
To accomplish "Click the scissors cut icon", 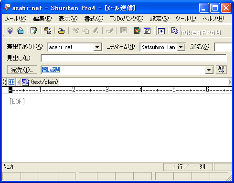I will click(x=75, y=30).
